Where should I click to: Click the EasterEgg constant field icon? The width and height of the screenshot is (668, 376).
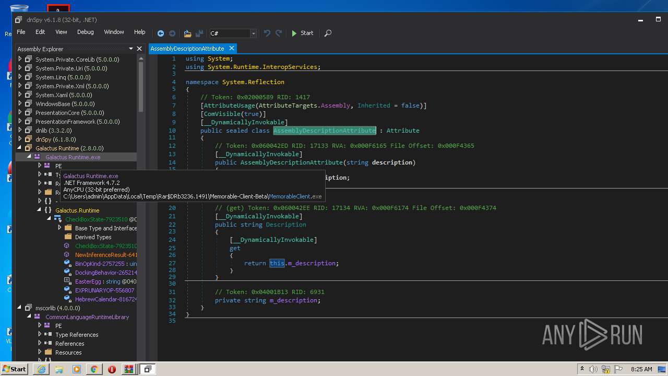click(x=67, y=281)
